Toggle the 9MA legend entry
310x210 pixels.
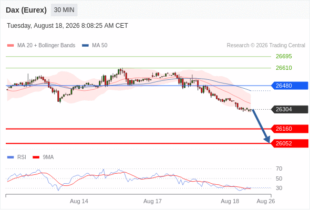(x=43, y=157)
